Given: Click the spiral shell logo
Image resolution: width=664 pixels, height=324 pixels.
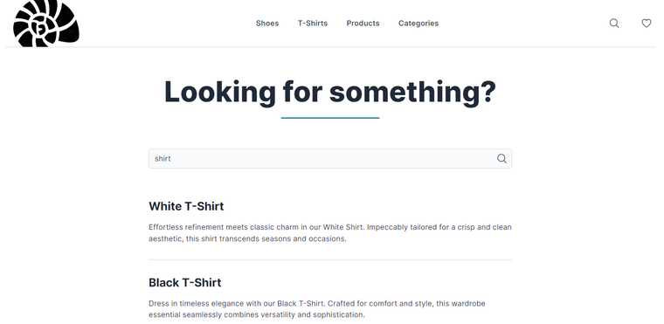Looking at the screenshot, I should [45, 24].
